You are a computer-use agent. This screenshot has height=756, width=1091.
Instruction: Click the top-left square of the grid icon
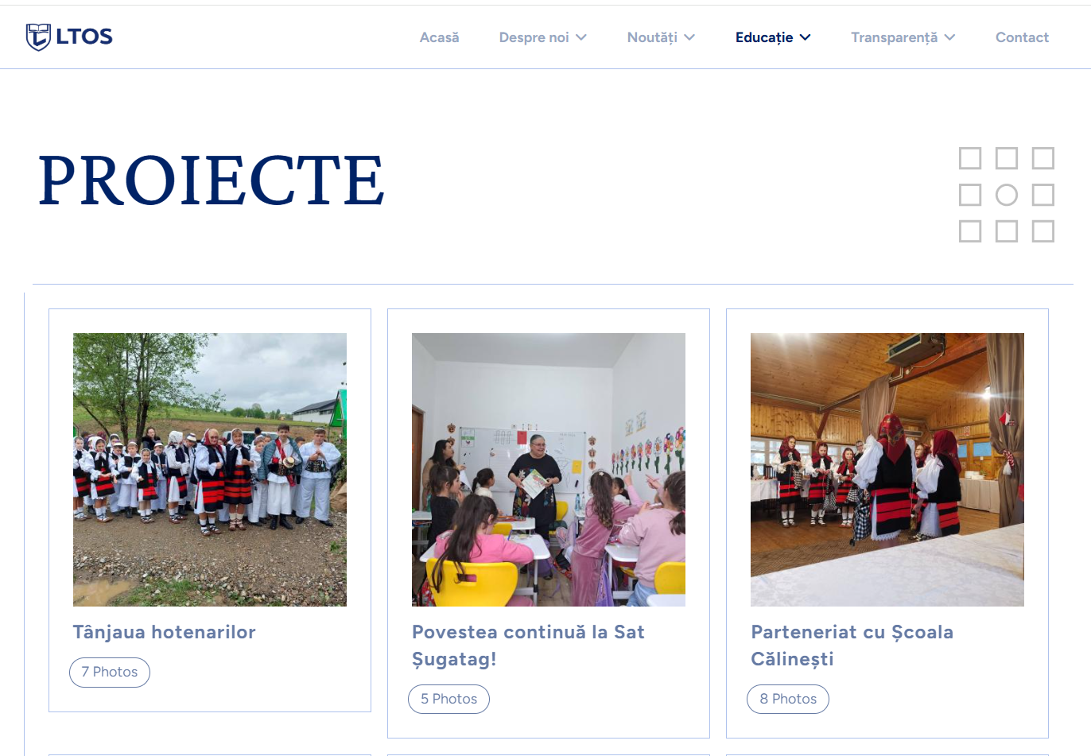point(970,158)
